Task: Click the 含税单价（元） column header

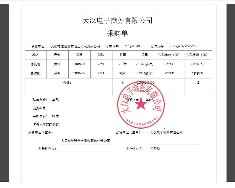Action: point(169,55)
